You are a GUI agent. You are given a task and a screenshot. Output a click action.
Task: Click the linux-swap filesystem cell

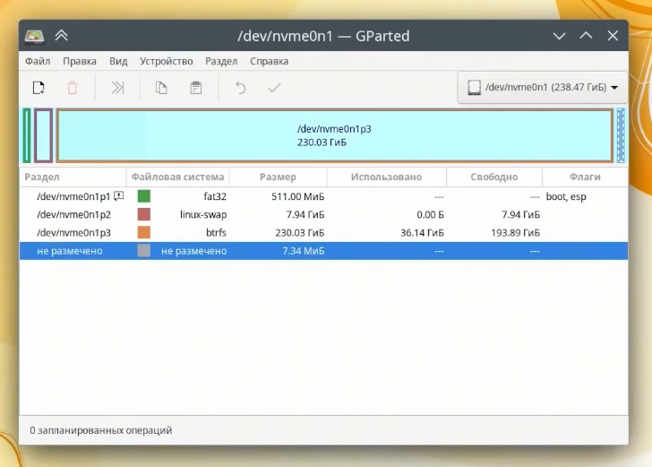tap(203, 214)
